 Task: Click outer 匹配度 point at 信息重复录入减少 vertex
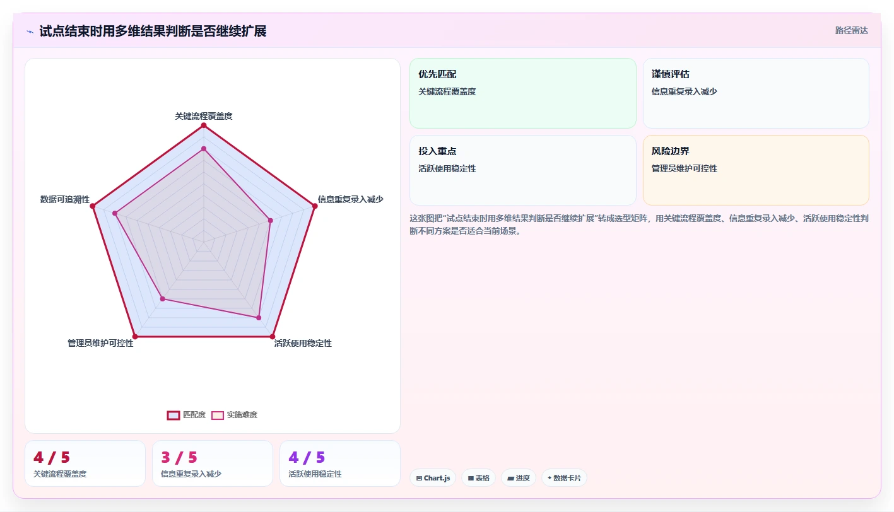click(x=314, y=206)
